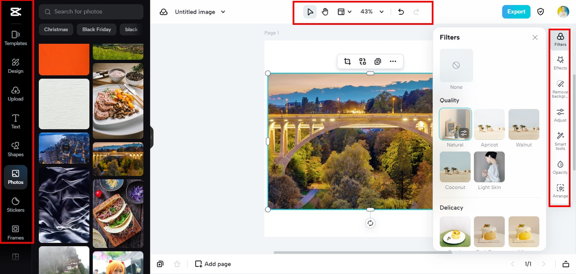Select the None filter option

click(x=456, y=66)
